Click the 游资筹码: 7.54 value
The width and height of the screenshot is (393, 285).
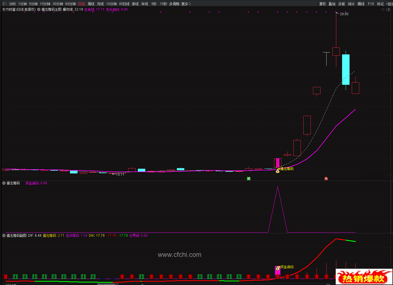click(x=77, y=236)
